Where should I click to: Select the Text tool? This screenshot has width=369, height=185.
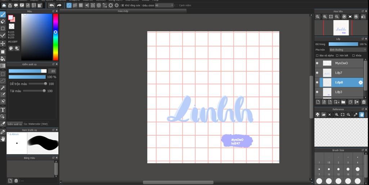3,110
